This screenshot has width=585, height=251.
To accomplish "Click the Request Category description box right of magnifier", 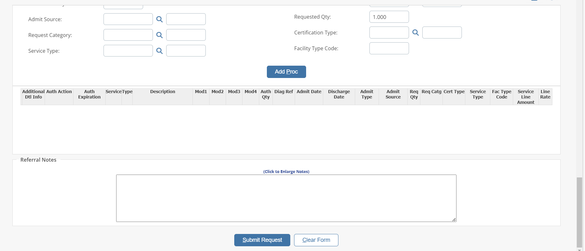I will pyautogui.click(x=186, y=35).
